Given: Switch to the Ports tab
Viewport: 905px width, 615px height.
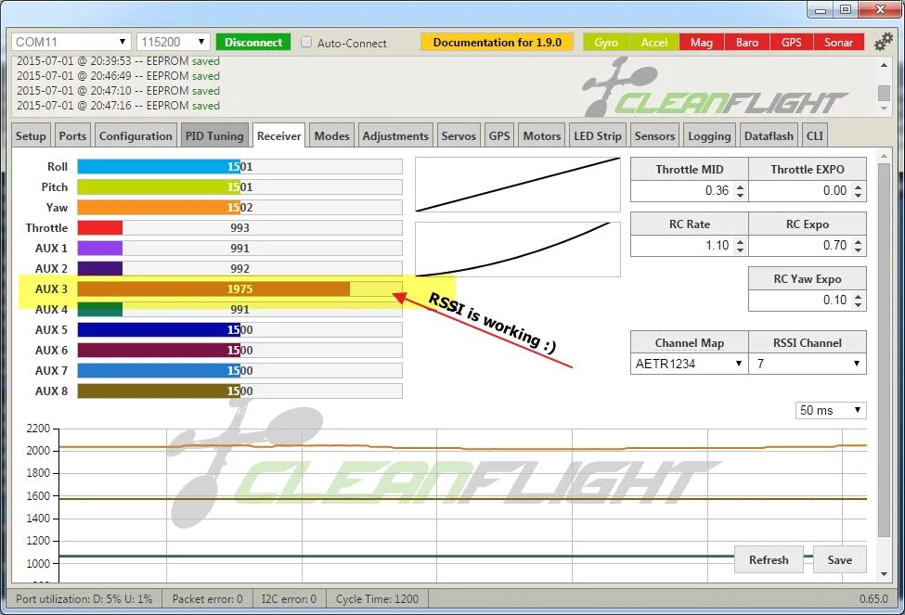Looking at the screenshot, I should pos(72,136).
